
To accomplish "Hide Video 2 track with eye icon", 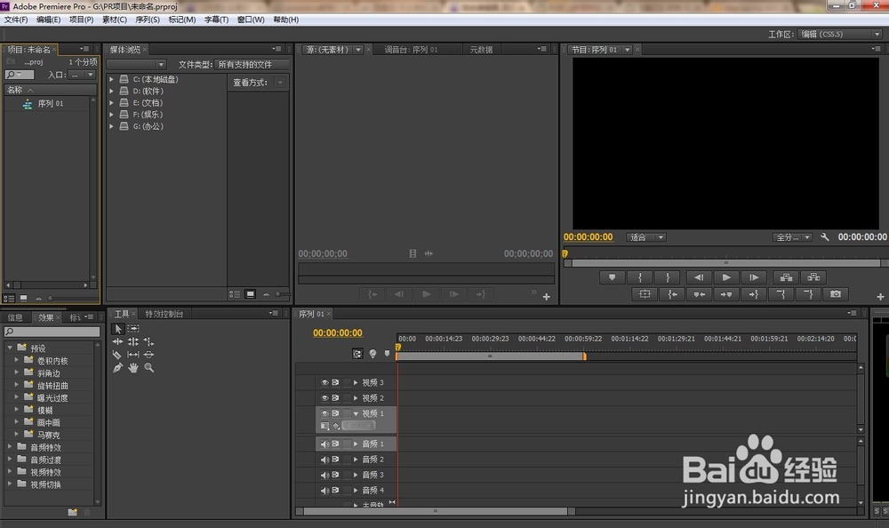I will (x=324, y=398).
